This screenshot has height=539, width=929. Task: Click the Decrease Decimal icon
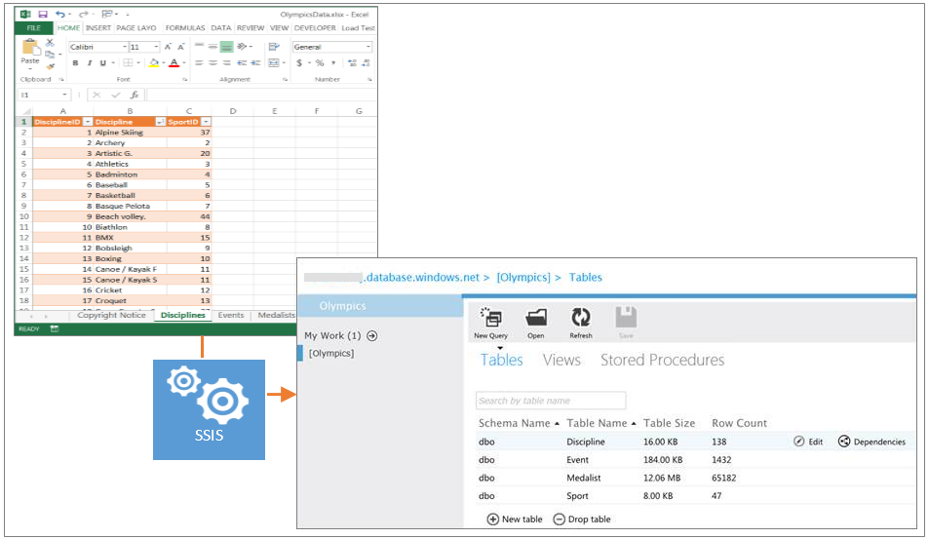[x=367, y=62]
